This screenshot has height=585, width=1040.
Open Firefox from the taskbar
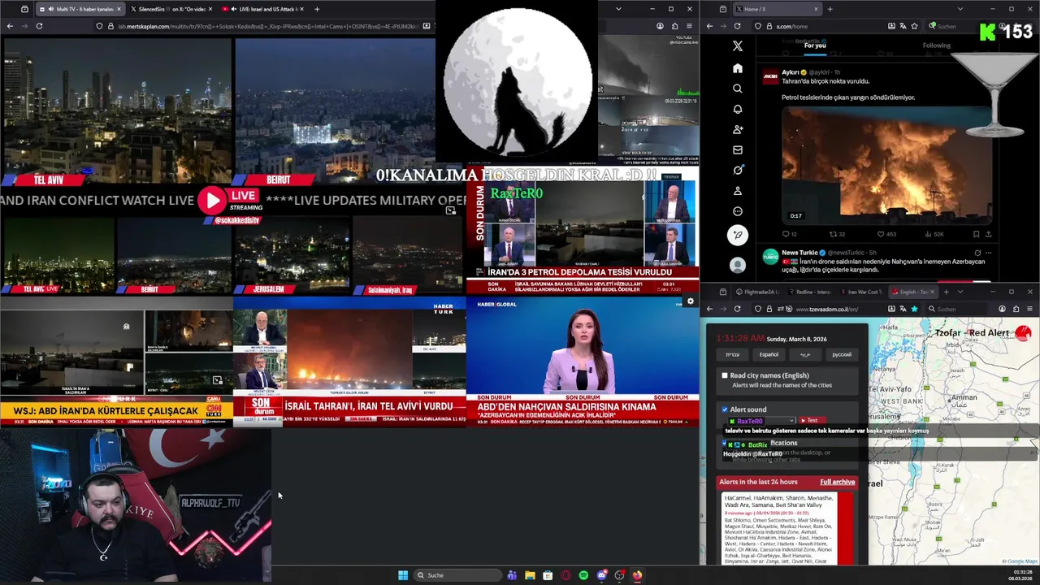tap(637, 575)
